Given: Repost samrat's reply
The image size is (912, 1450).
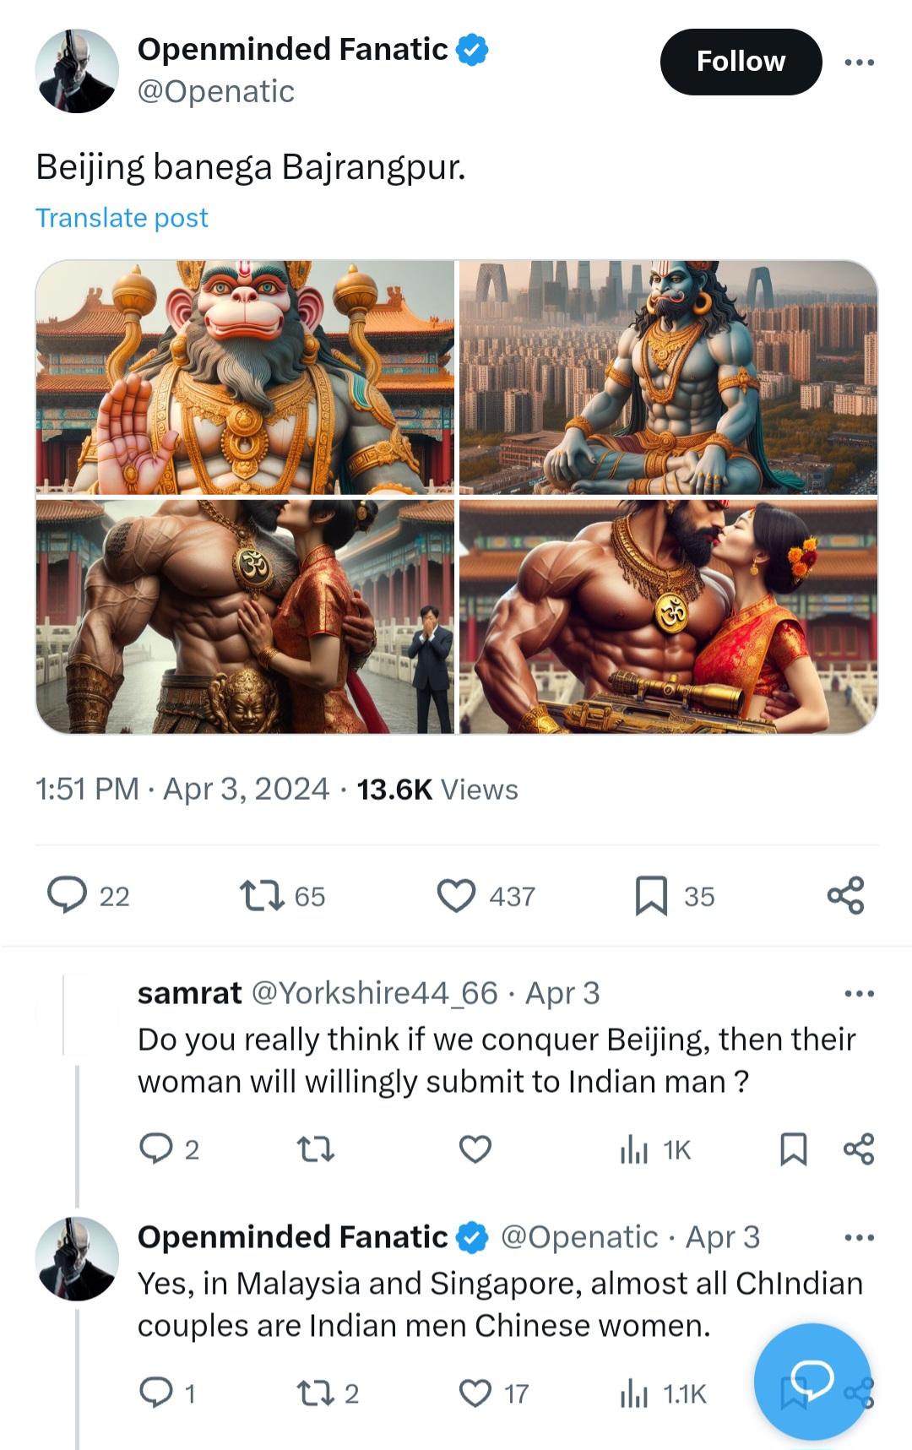Looking at the screenshot, I should 316,1149.
